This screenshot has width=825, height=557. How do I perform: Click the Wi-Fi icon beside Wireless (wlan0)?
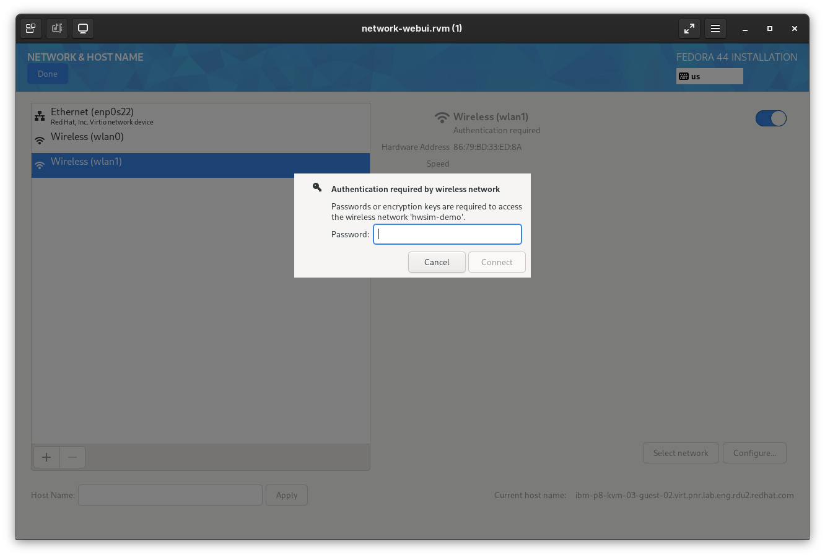(40, 141)
